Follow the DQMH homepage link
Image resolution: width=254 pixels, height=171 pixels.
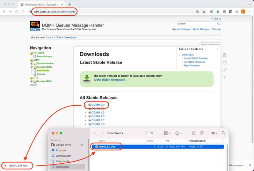coord(111,80)
